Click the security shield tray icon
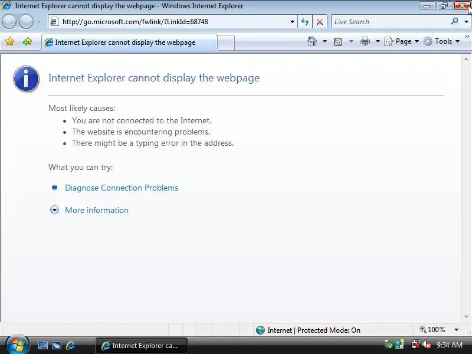Viewport: 472px width, 354px height. pyautogui.click(x=389, y=345)
